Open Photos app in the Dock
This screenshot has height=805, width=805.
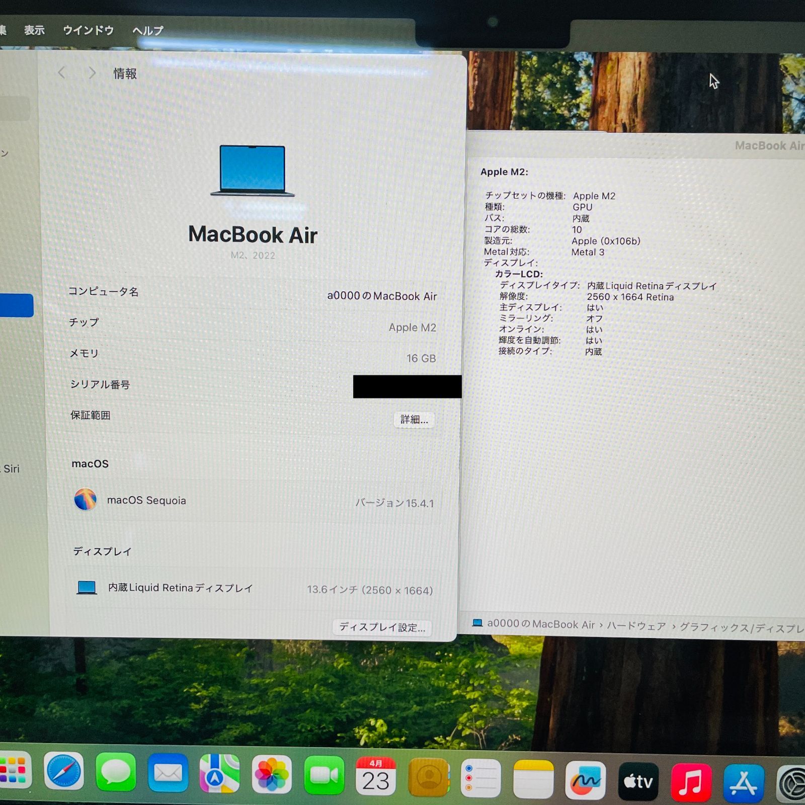[272, 774]
